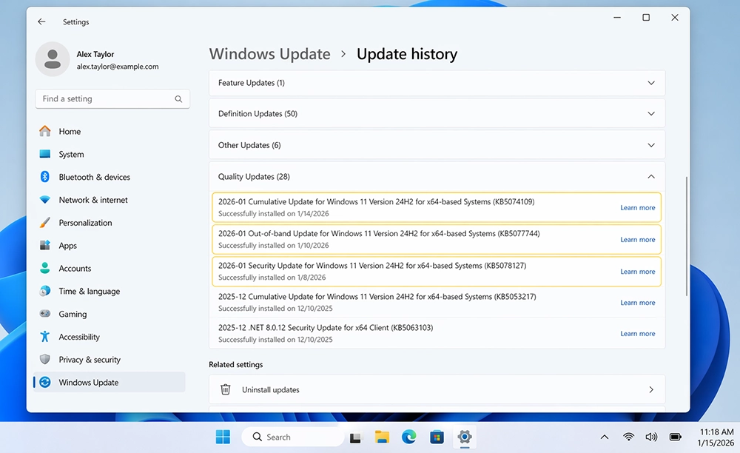
Task: Open System settings from the sidebar
Action: tap(45, 154)
